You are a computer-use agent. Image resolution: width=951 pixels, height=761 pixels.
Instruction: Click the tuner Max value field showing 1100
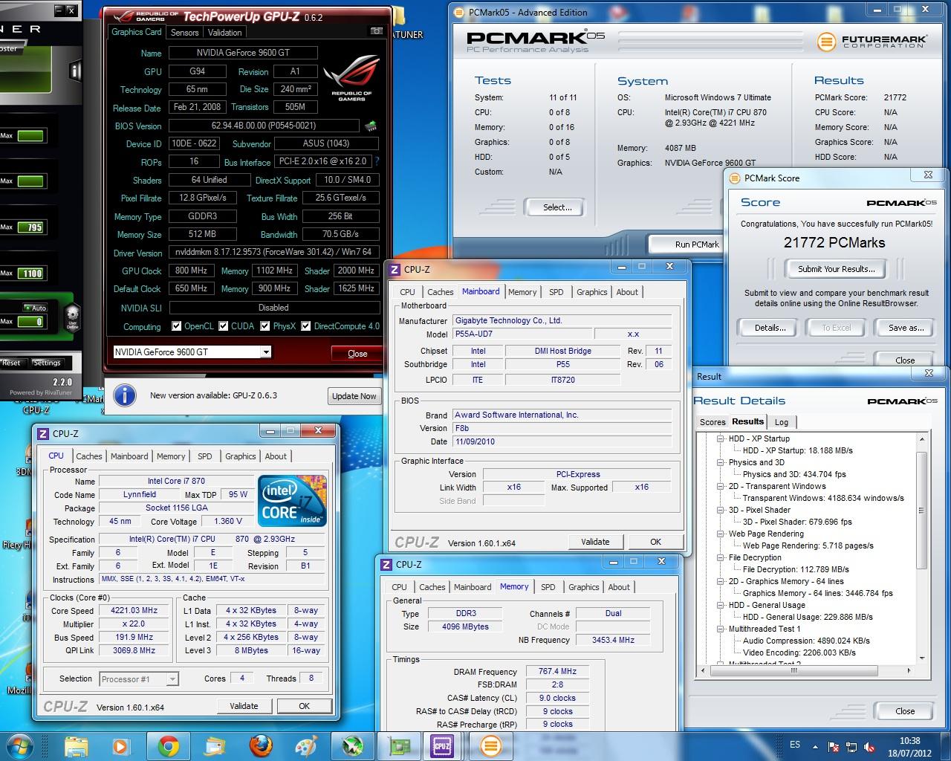point(30,273)
